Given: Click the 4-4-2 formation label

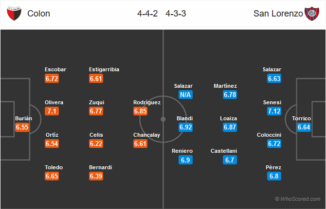Looking at the screenshot, I should tap(147, 14).
